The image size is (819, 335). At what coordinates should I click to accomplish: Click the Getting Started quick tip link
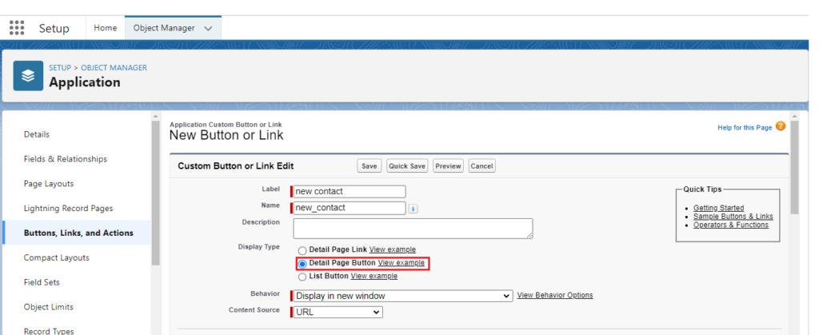(x=718, y=208)
